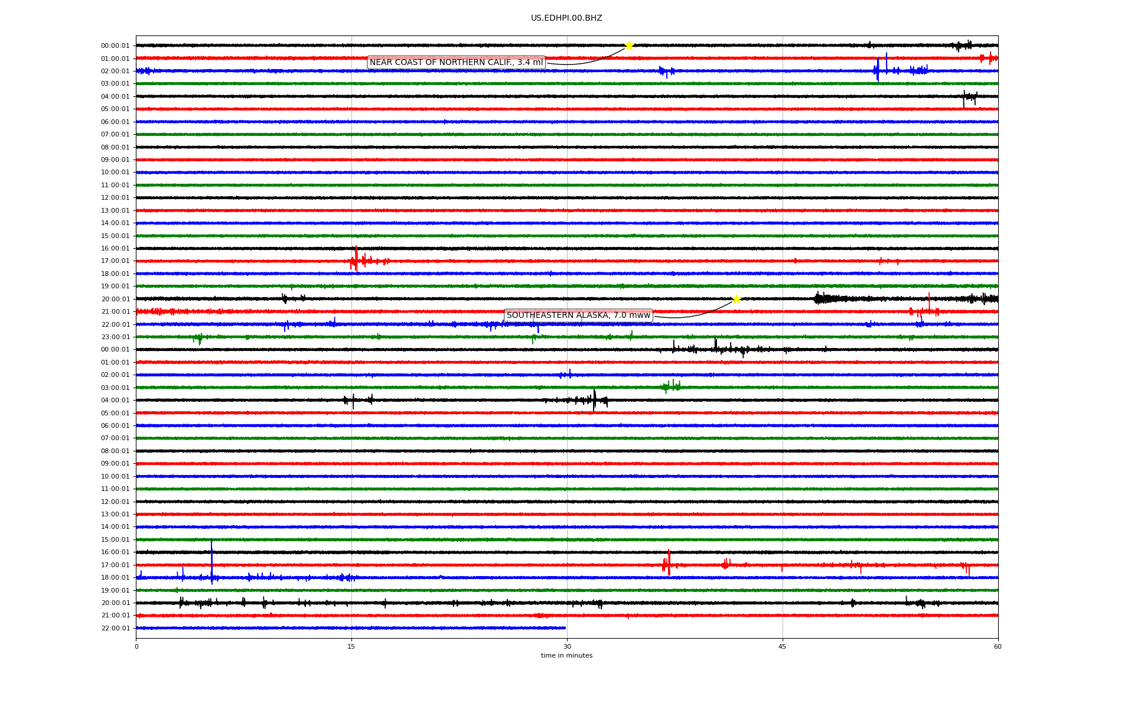
Task: Click the SOUTHEASTERN ALASKA 7.0 mww annotation
Action: click(x=578, y=316)
